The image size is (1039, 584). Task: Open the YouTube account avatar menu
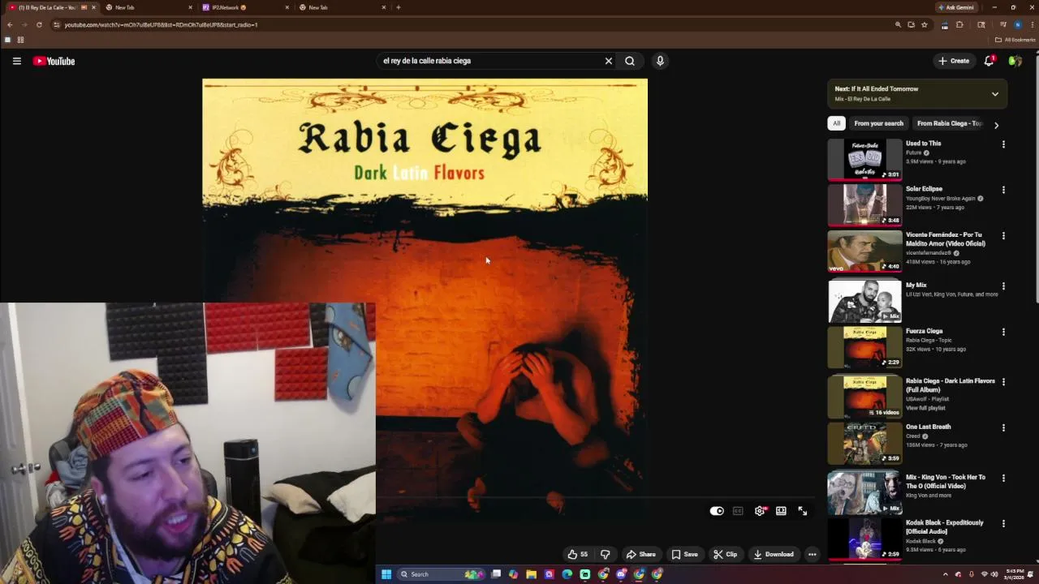[1015, 61]
